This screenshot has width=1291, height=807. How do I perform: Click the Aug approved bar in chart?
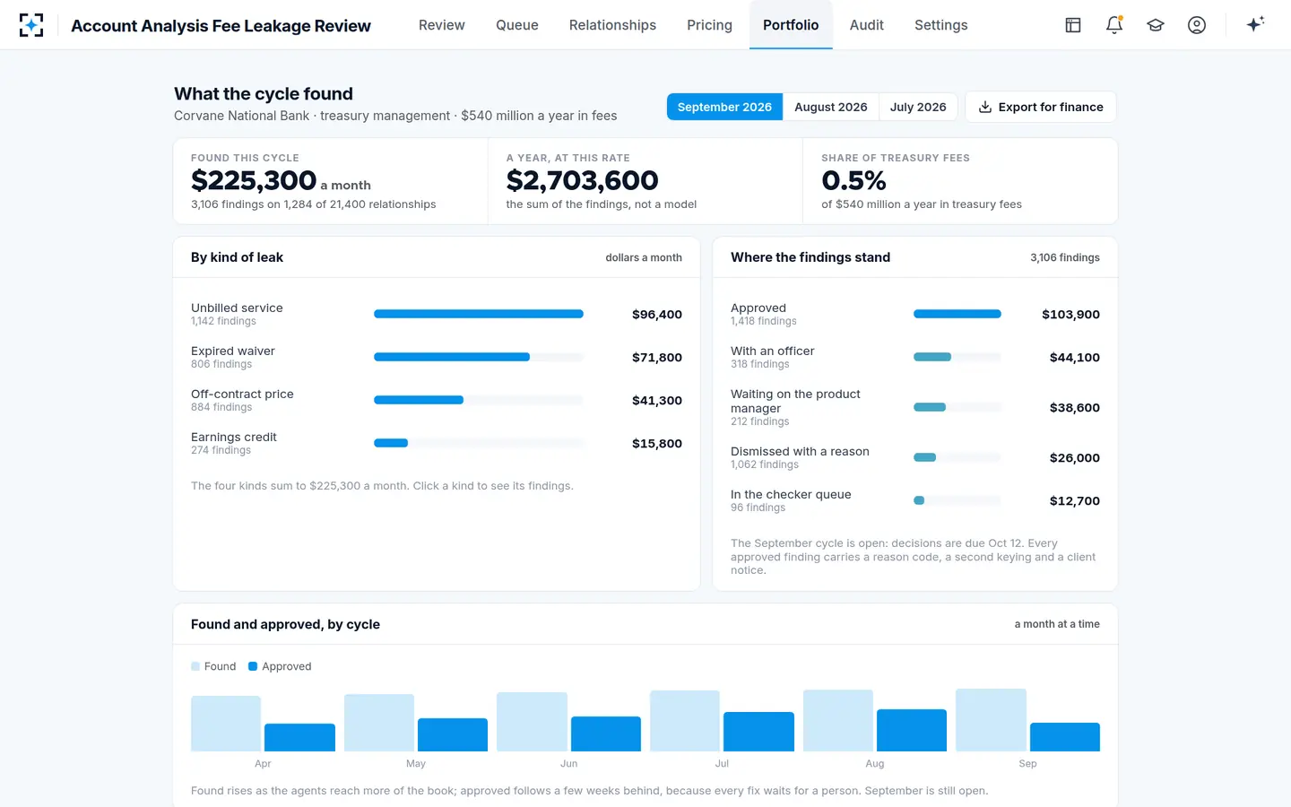912,730
